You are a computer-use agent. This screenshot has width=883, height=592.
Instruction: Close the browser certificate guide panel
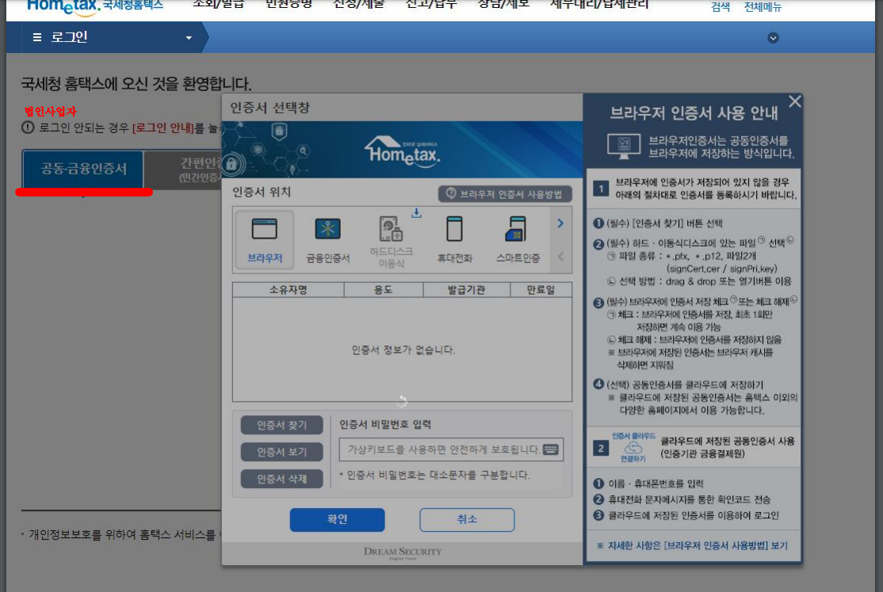pos(795,101)
